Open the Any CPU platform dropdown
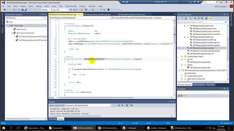This screenshot has width=234, height=131. pos(60,10)
